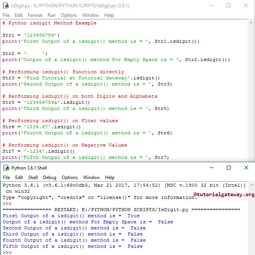Screen dimensions: 255x255
Task: Click the IDLE icon in Python Shell title bar
Action: coord(6,168)
